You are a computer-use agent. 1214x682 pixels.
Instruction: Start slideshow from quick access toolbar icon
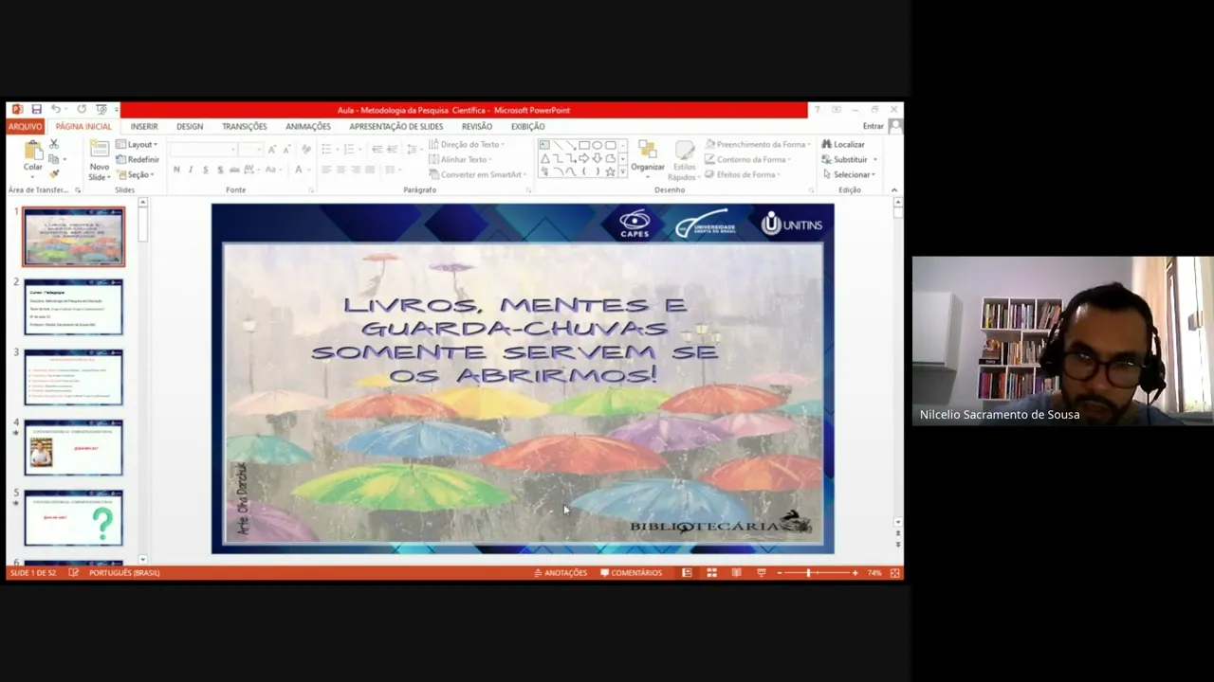coord(101,110)
